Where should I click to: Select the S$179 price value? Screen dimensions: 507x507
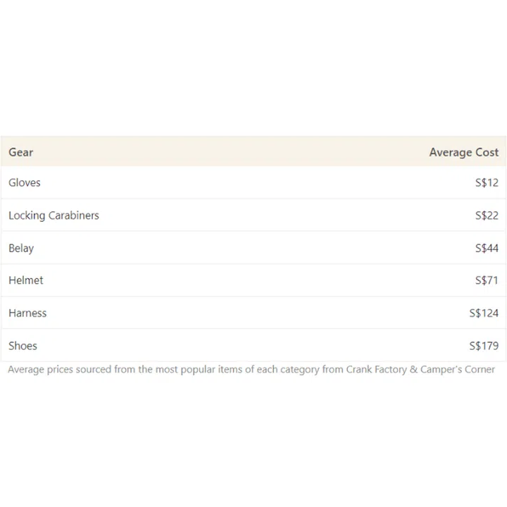484,346
